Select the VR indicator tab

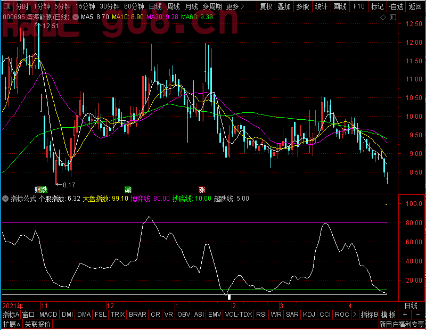pos(169,315)
